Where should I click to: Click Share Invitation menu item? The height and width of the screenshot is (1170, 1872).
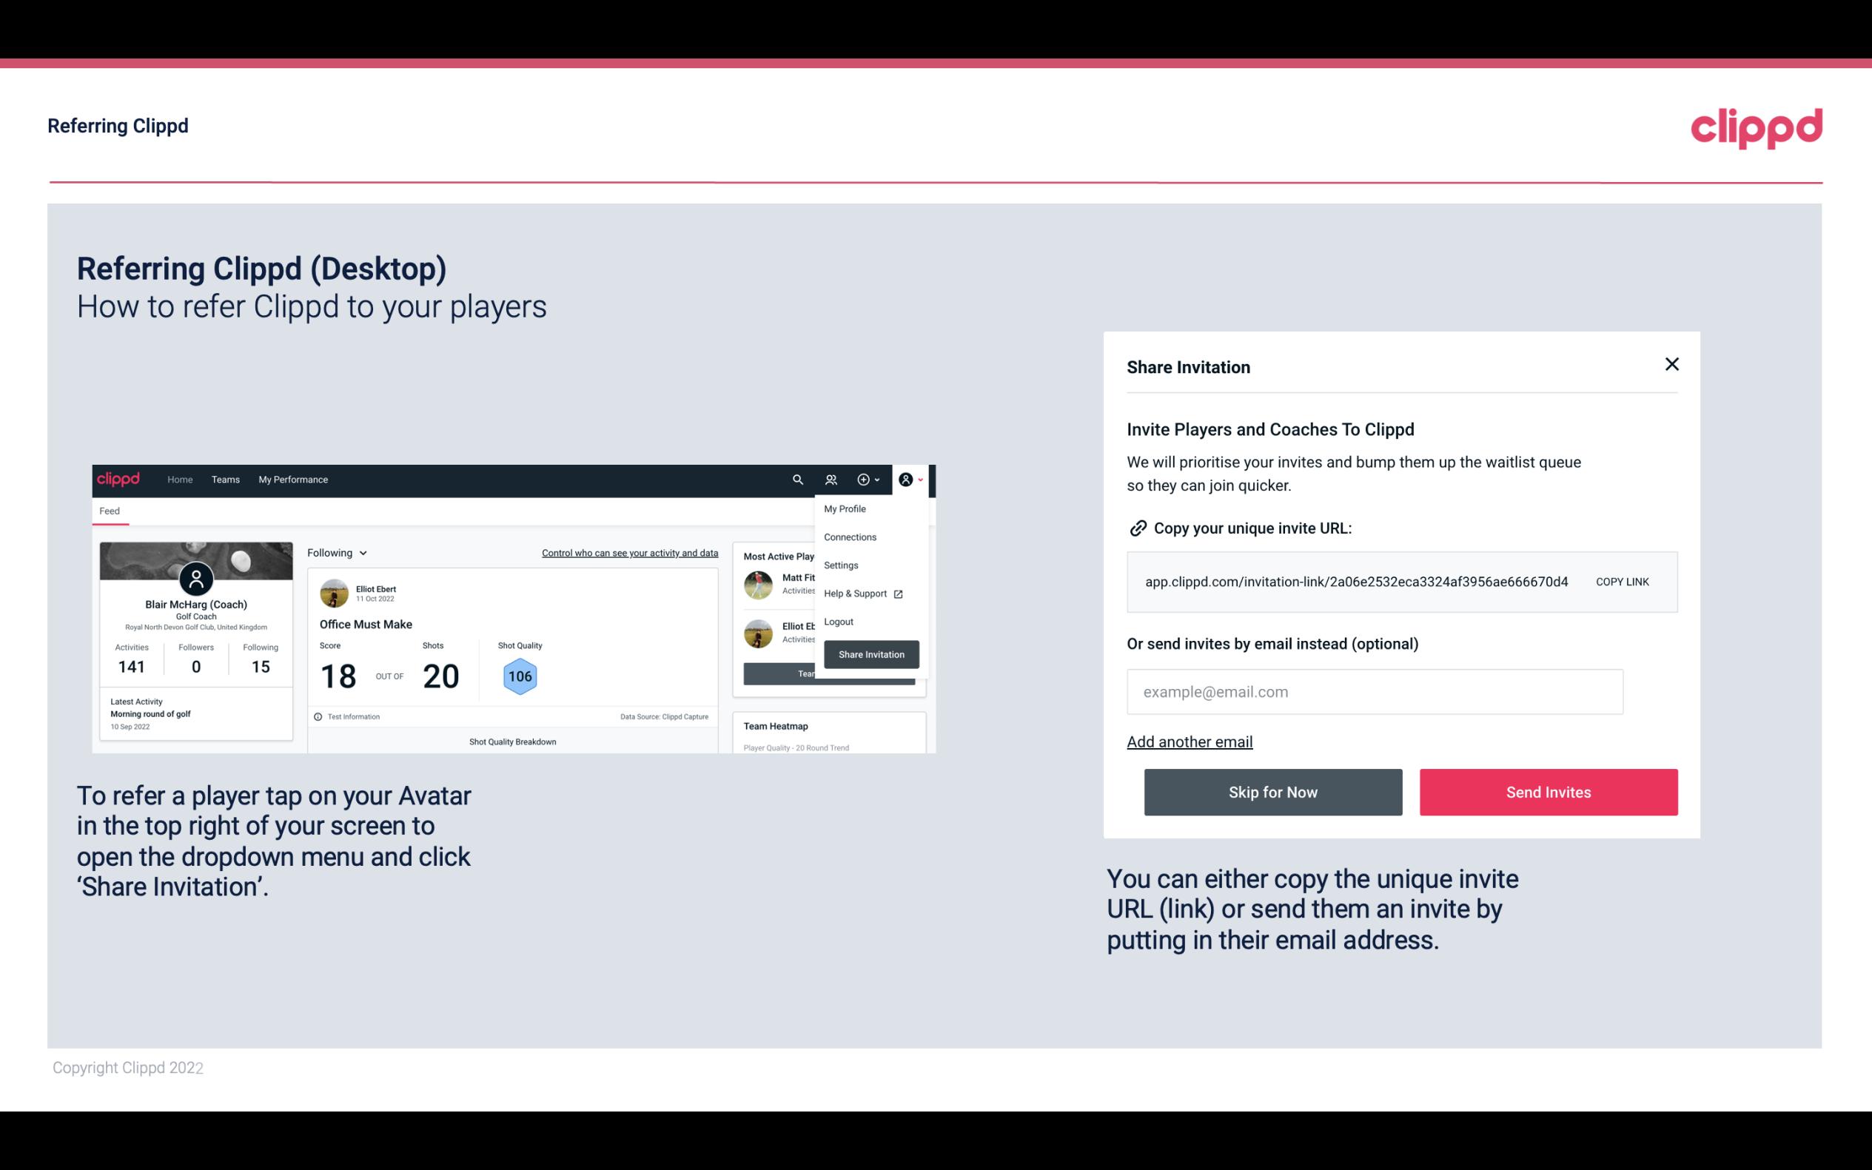click(870, 655)
